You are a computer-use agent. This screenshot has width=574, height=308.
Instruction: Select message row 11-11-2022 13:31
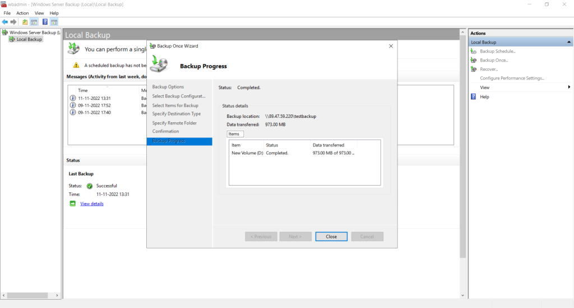(108, 98)
